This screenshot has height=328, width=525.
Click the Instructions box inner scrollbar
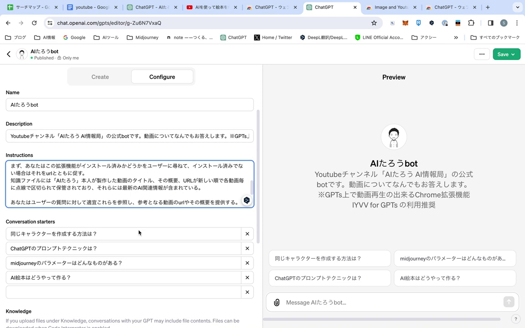point(251,187)
